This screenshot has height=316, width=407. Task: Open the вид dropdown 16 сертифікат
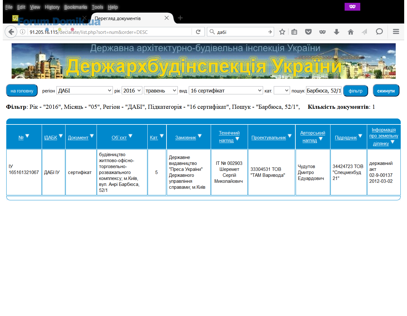[x=226, y=91]
